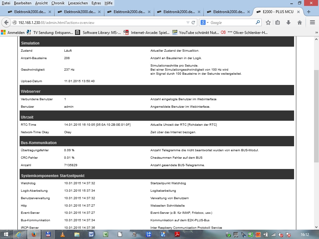Launch VLC media player from the taskbar
The width and height of the screenshot is (319, 239).
pos(63,234)
